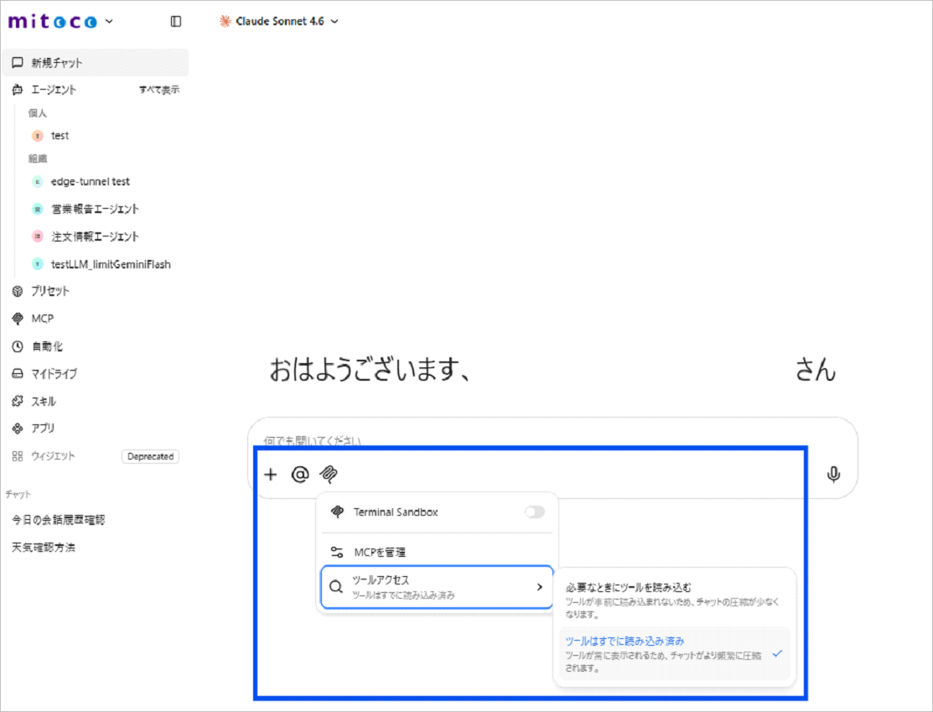Select MCPを管理 menu entry
933x712 pixels.
[x=438, y=553]
